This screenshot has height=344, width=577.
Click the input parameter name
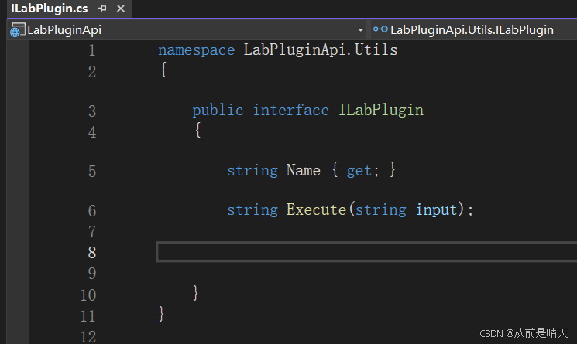coord(437,210)
